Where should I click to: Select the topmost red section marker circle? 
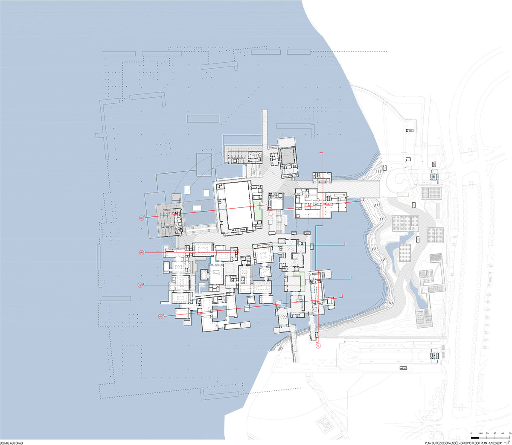(141, 217)
